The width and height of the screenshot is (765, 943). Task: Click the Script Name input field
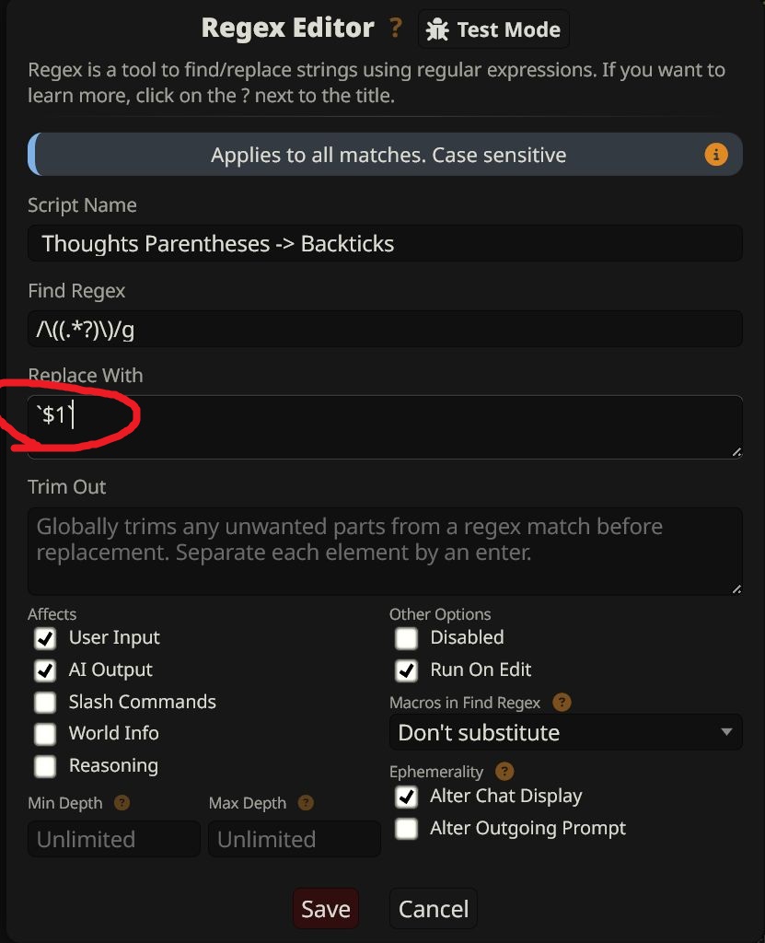pos(385,244)
